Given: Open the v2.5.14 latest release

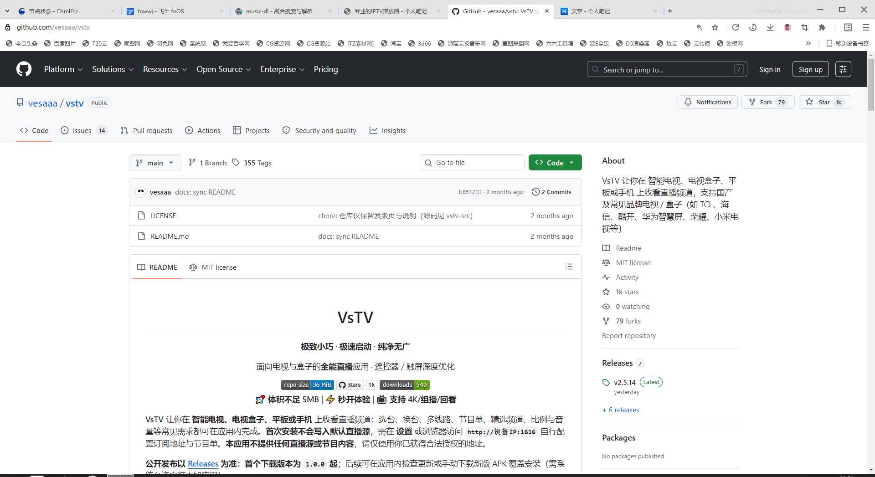Looking at the screenshot, I should pos(624,382).
